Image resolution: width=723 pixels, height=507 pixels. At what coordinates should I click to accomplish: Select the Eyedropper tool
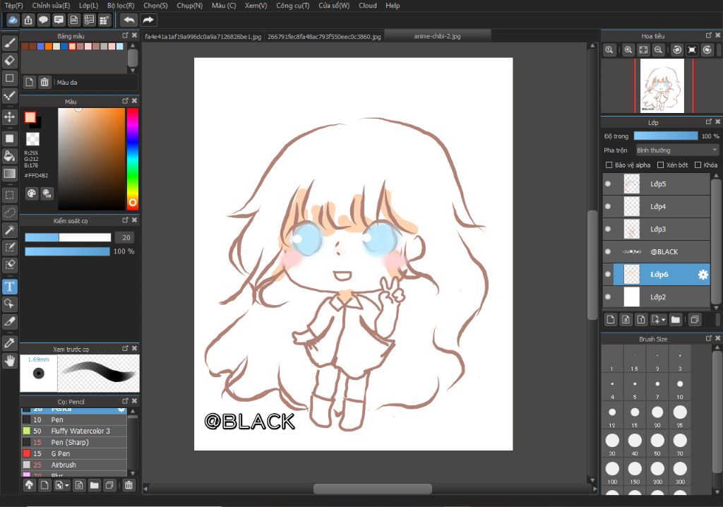10,342
